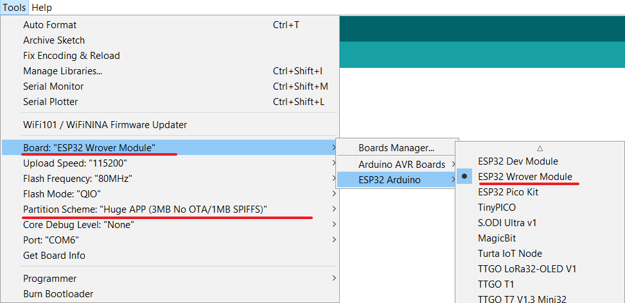Open the Help menu
Viewport: 625px width, 303px height.
(42, 8)
